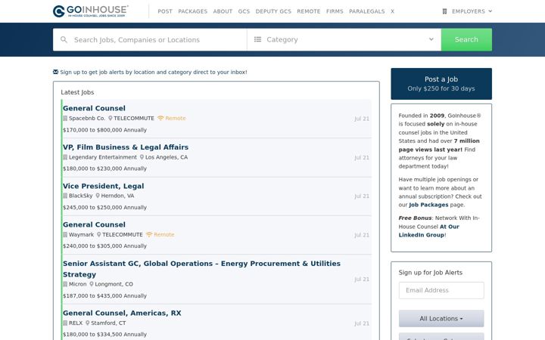The height and width of the screenshot is (340, 545).
Task: Open the Vice President, Legal job
Action: click(x=103, y=186)
